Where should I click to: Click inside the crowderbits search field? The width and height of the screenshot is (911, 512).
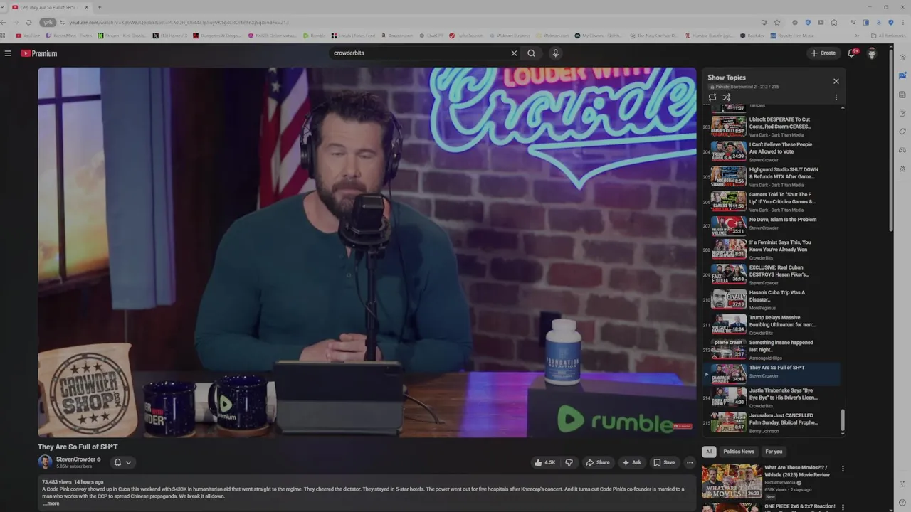click(420, 53)
